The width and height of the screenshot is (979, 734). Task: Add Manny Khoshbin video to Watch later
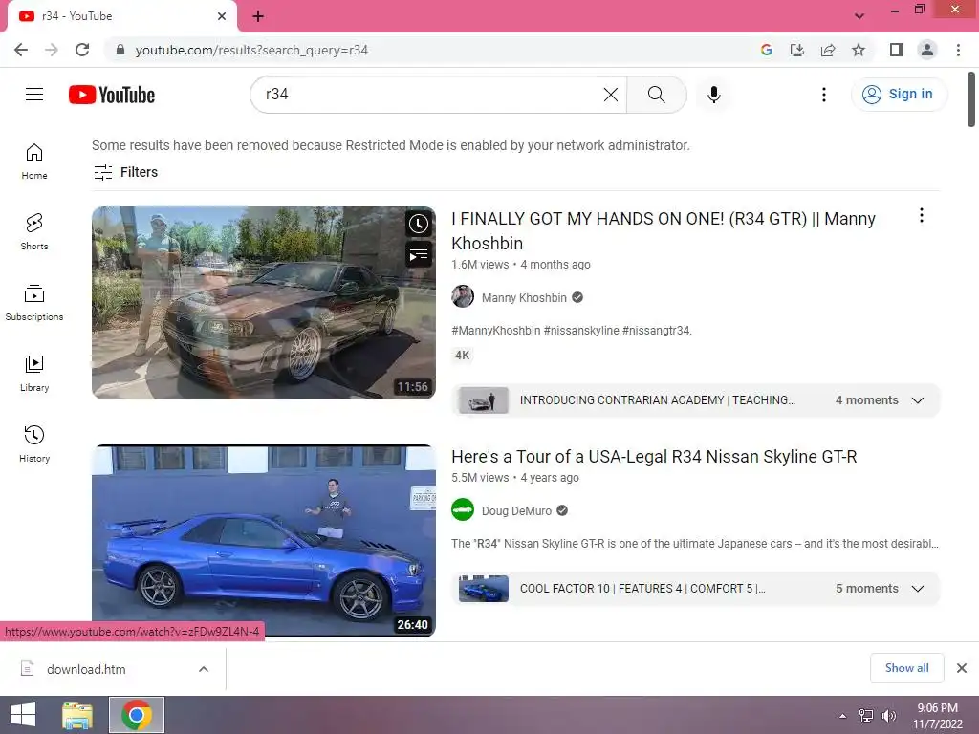pos(419,224)
